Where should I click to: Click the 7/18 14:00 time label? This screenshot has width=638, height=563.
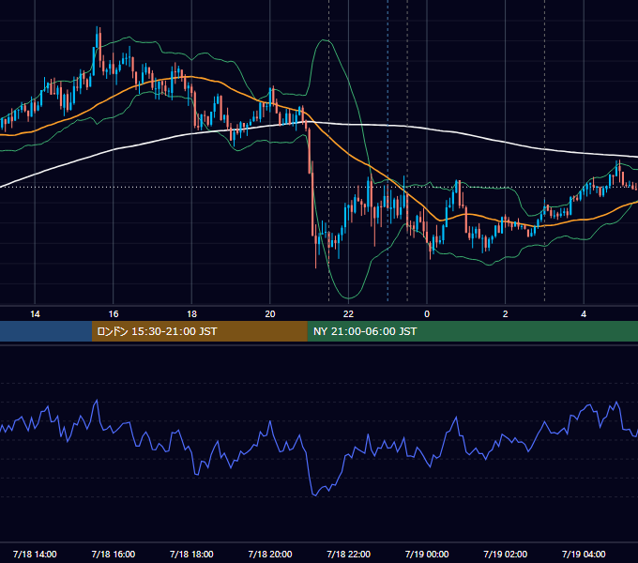click(35, 554)
